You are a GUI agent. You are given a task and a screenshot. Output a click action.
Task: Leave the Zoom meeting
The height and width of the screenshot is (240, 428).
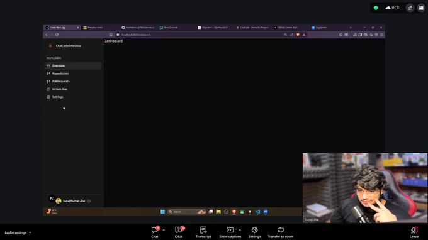click(414, 232)
